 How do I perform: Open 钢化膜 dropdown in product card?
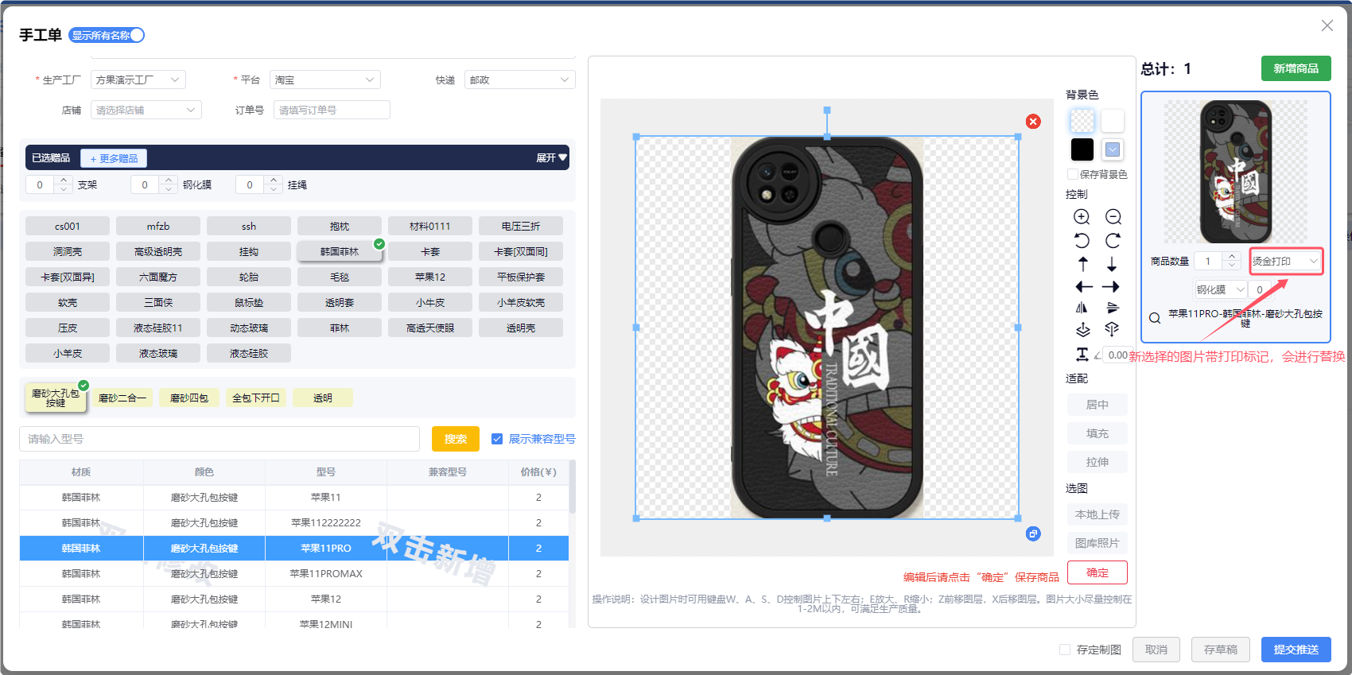pos(1220,289)
